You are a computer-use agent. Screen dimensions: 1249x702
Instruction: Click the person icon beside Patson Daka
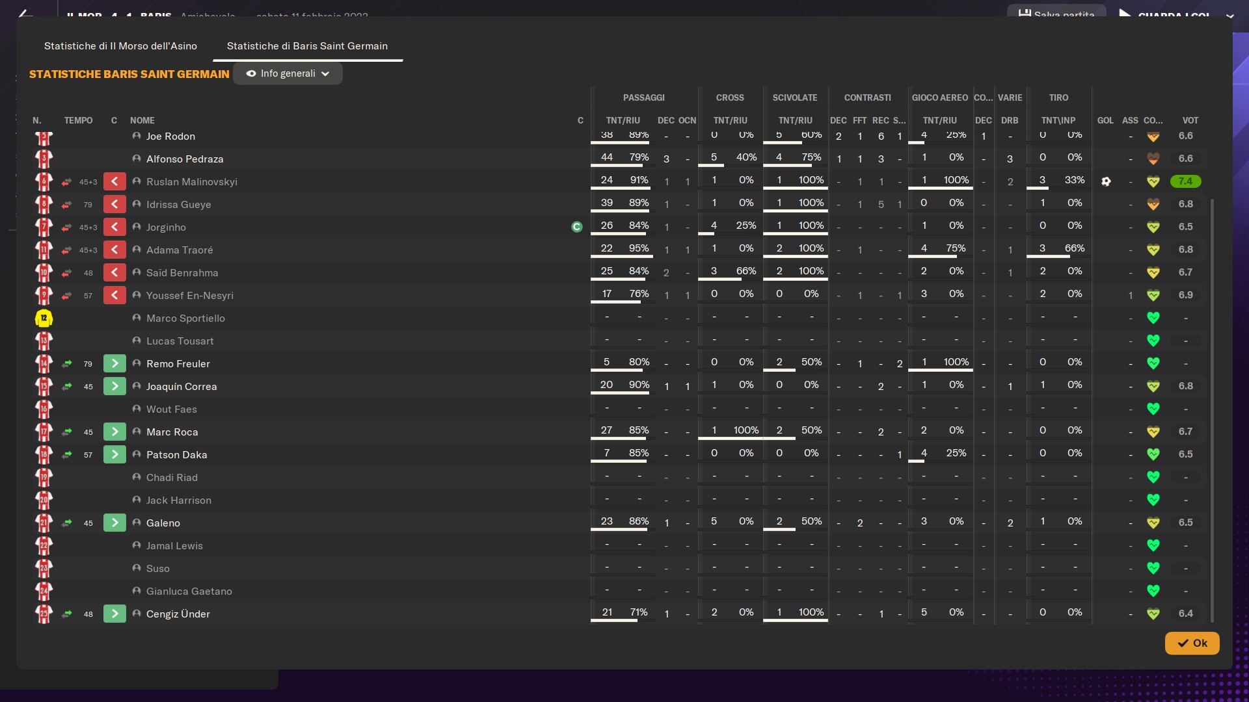pyautogui.click(x=137, y=454)
